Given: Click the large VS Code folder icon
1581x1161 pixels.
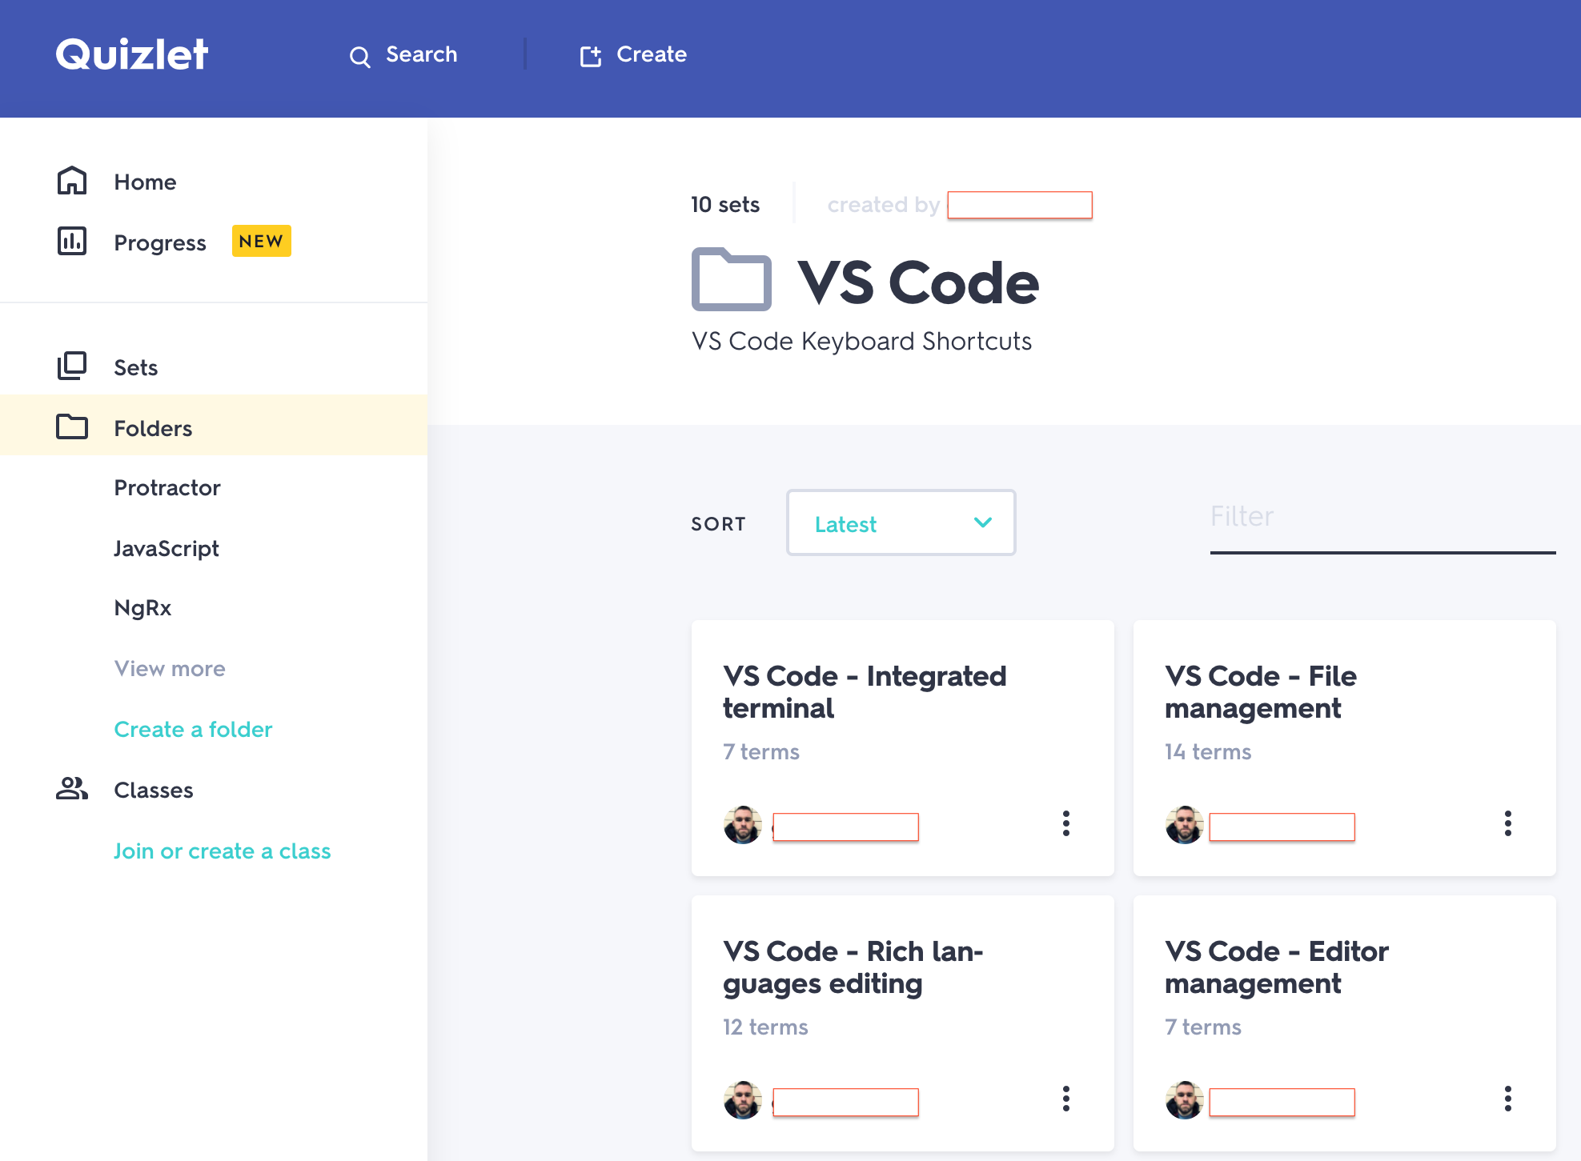Looking at the screenshot, I should click(731, 281).
